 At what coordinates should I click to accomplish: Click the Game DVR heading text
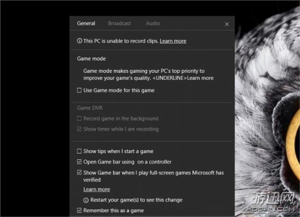point(89,108)
